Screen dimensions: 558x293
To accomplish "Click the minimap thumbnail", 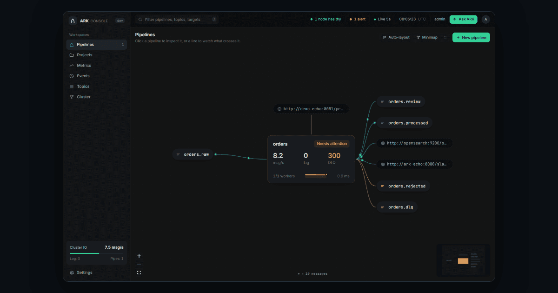I will point(463,260).
